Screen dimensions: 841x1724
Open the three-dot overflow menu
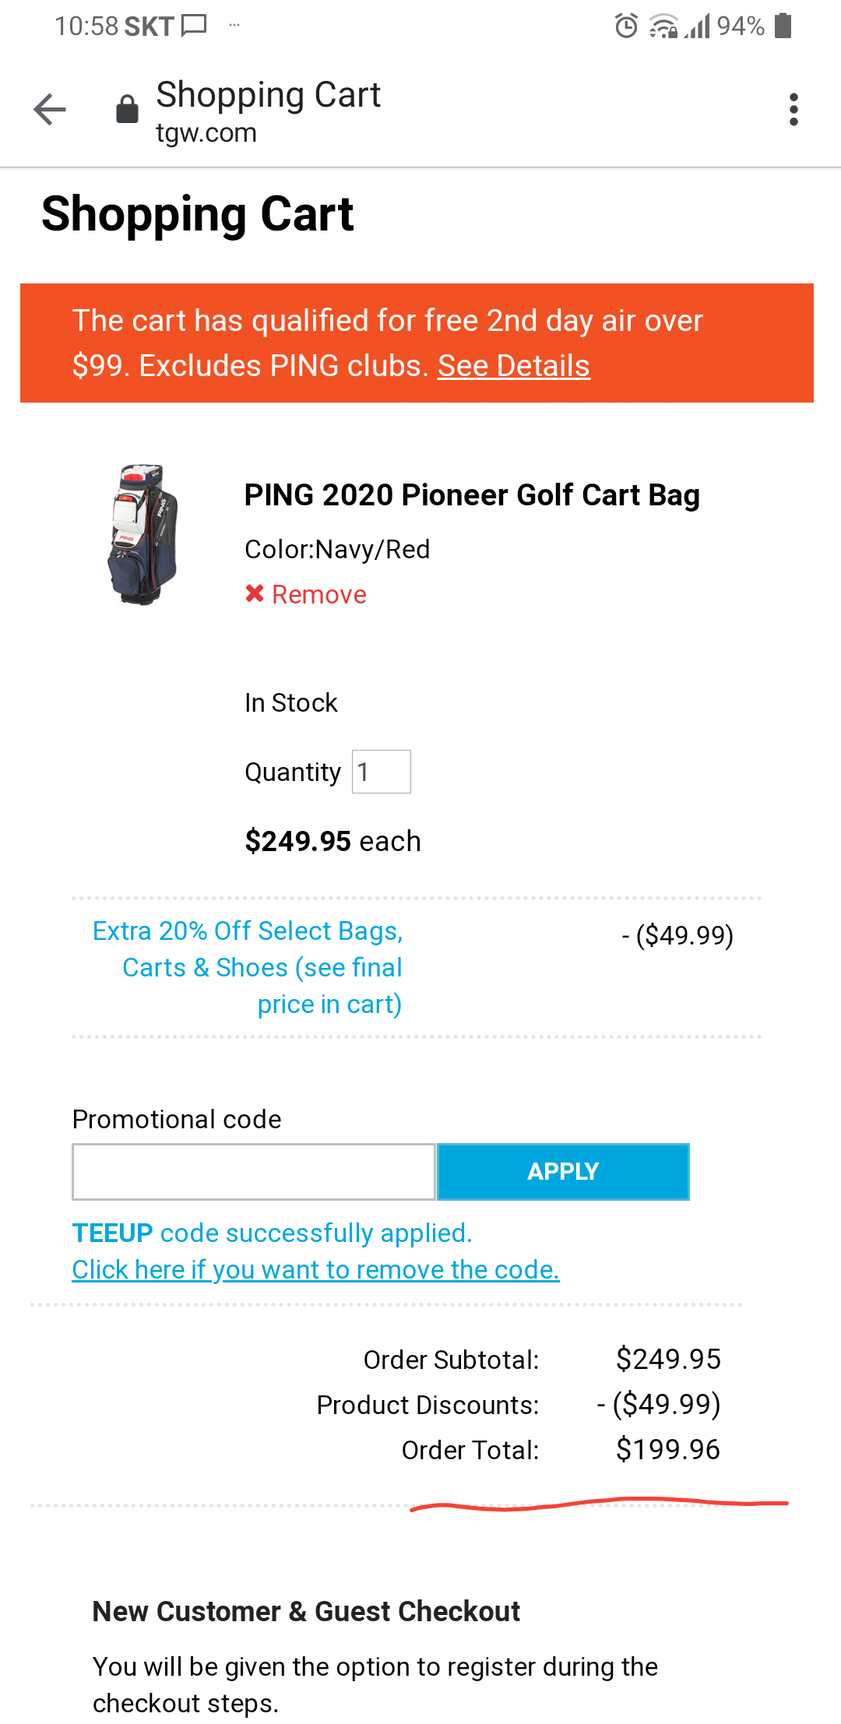[x=793, y=109]
